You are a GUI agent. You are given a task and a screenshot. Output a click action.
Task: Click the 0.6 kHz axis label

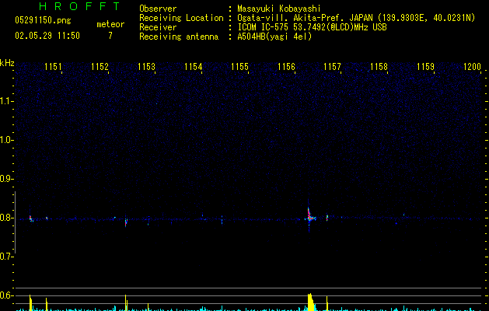click(6, 295)
